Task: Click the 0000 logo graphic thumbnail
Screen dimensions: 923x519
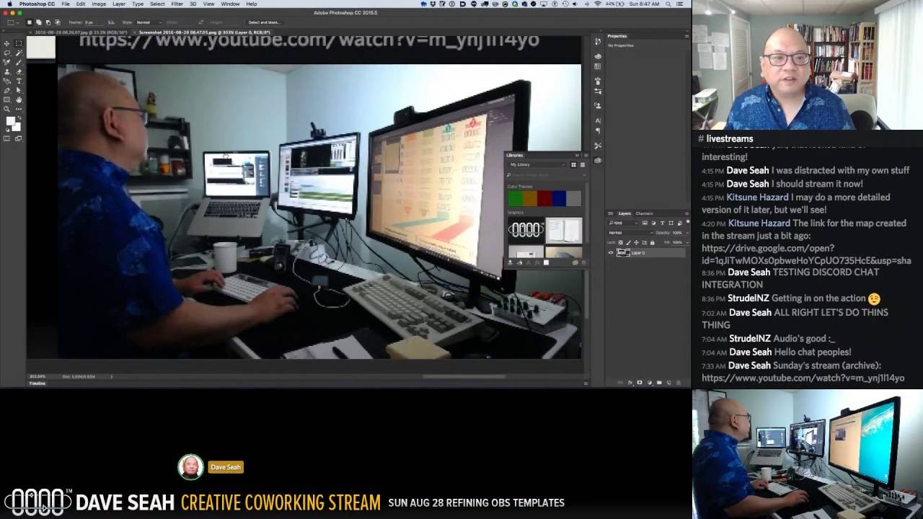Action: (526, 230)
